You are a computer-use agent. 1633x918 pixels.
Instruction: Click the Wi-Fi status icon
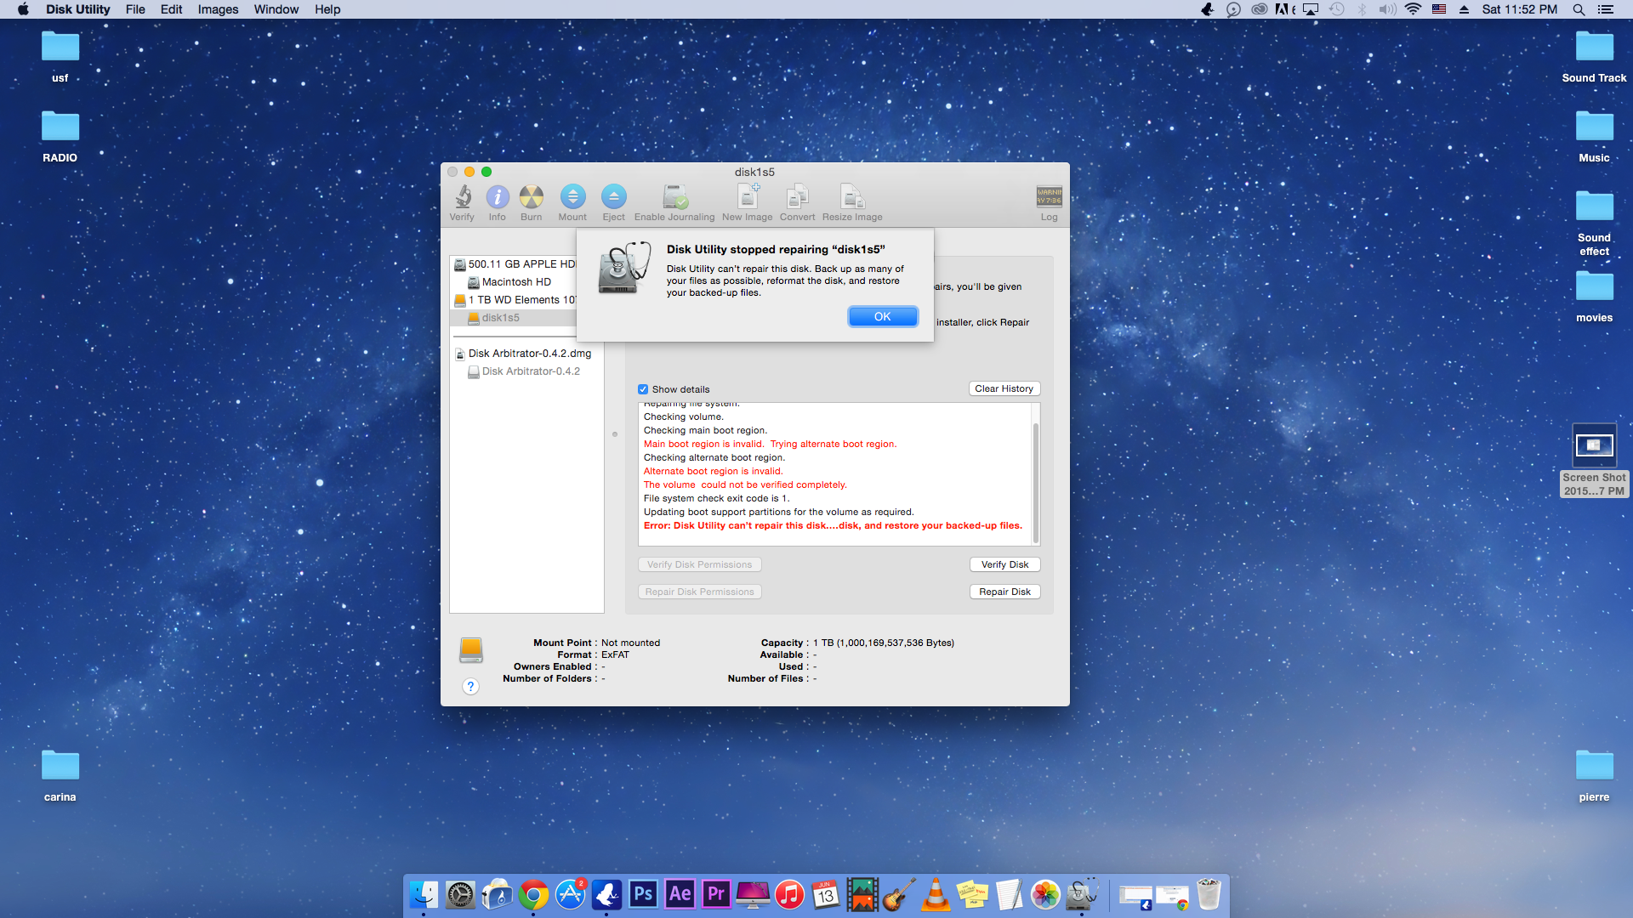point(1413,9)
